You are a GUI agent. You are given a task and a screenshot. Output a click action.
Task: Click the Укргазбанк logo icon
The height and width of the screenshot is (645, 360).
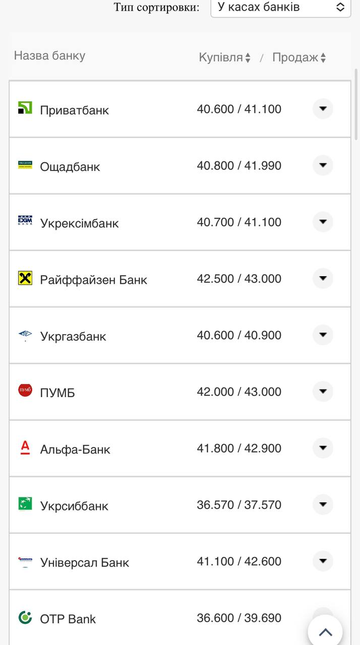pos(25,335)
